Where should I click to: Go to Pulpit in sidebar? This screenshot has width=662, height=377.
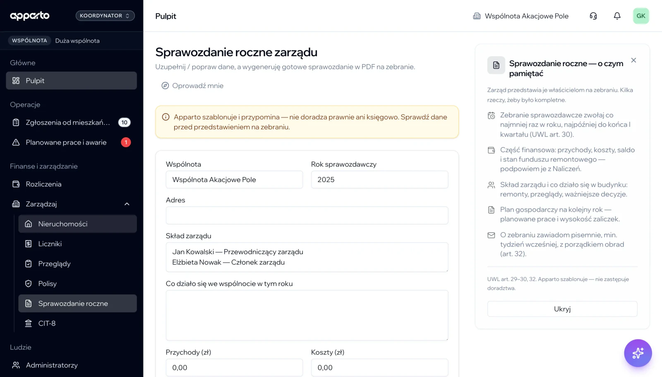[x=71, y=81]
